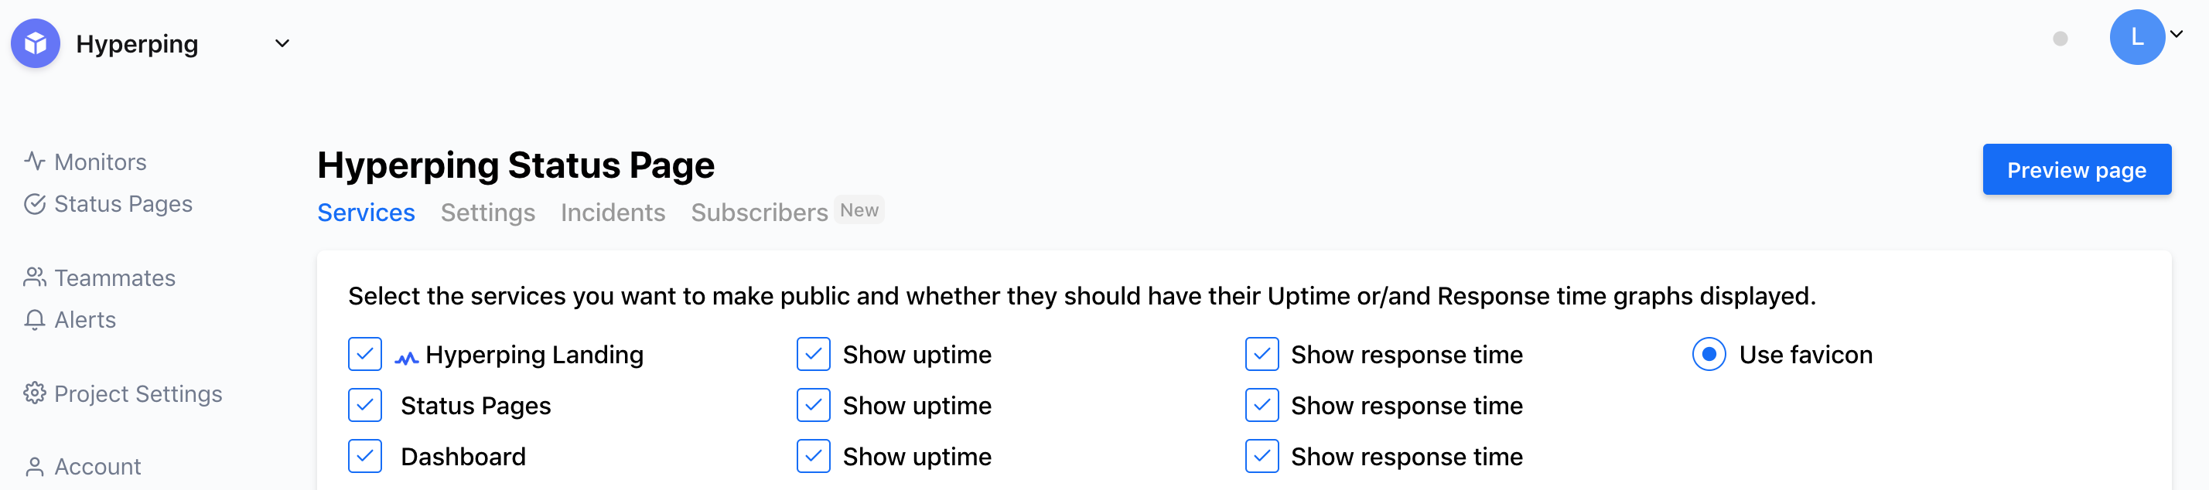Click the blue L user avatar
Image resolution: width=2209 pixels, height=490 pixels.
tap(2137, 37)
